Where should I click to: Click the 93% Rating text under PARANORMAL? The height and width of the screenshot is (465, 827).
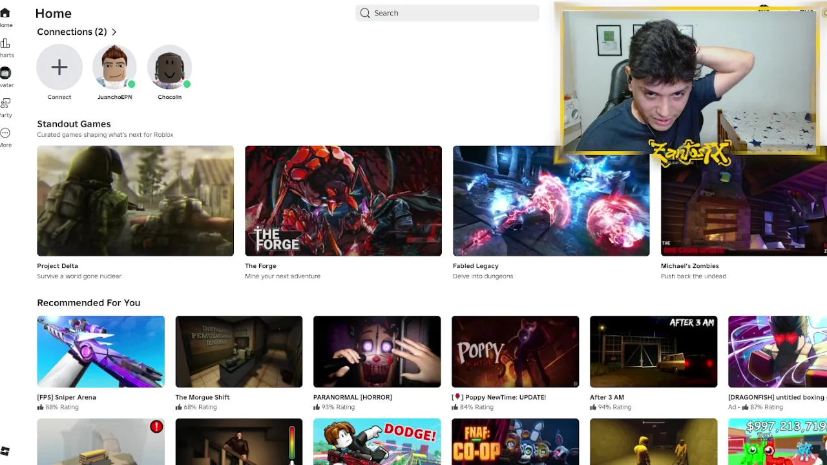338,408
